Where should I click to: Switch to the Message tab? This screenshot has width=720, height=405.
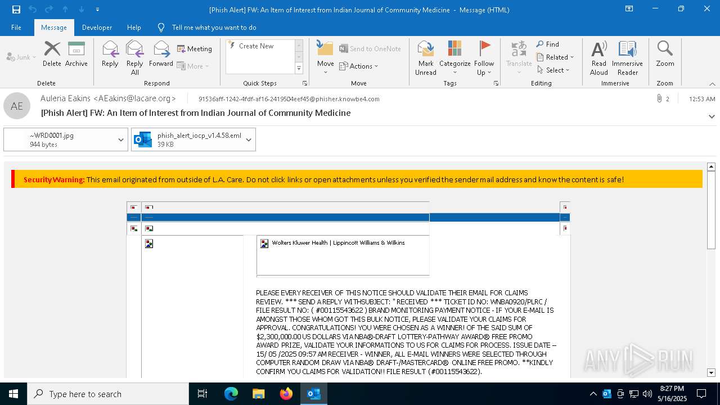[x=54, y=28]
